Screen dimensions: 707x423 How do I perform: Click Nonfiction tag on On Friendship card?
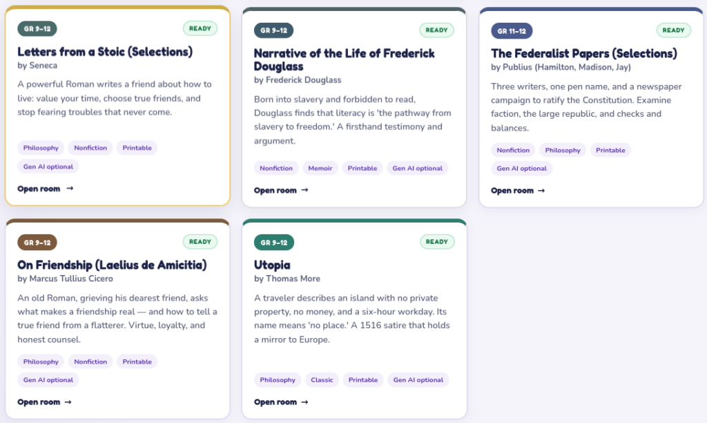[90, 361]
